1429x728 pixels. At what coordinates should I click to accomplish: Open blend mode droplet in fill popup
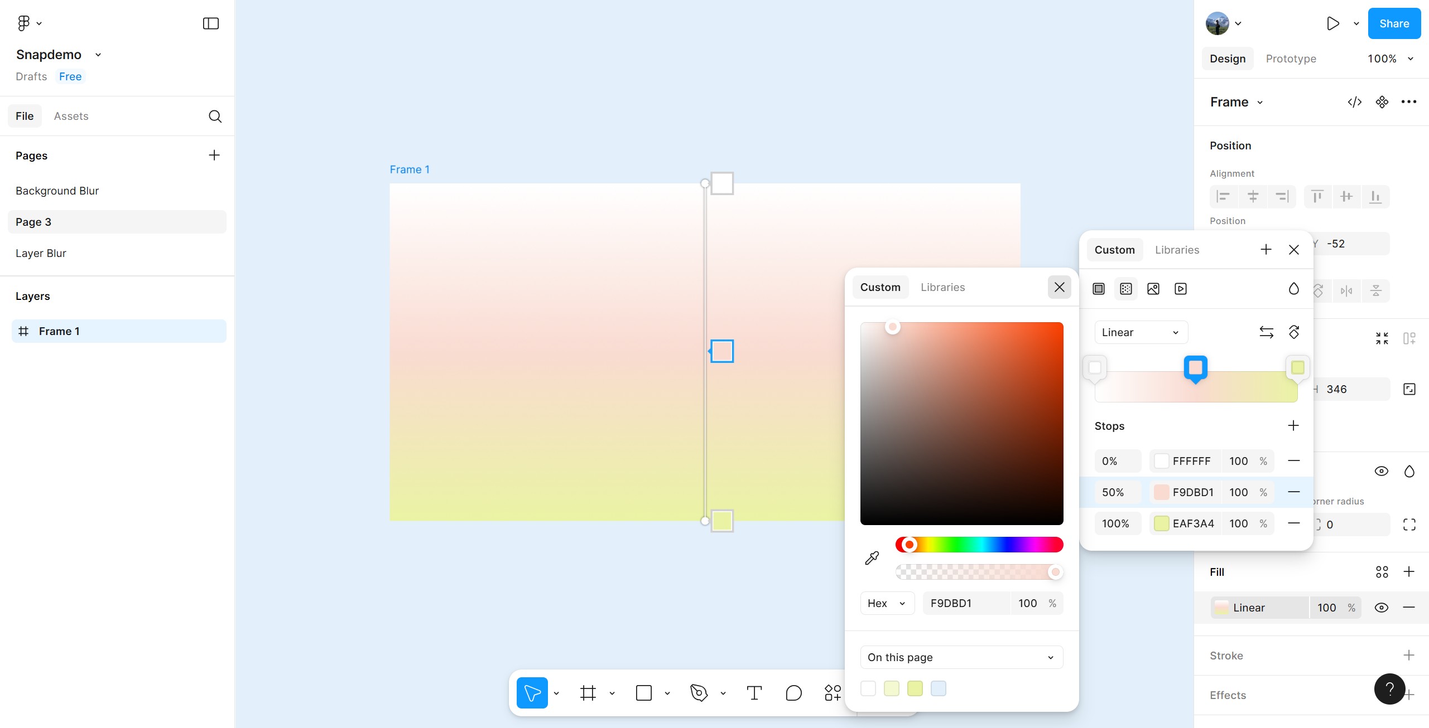coord(1293,289)
